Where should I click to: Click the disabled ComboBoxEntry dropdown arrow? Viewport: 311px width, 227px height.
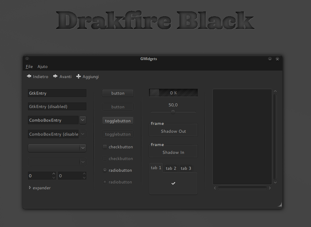point(83,134)
